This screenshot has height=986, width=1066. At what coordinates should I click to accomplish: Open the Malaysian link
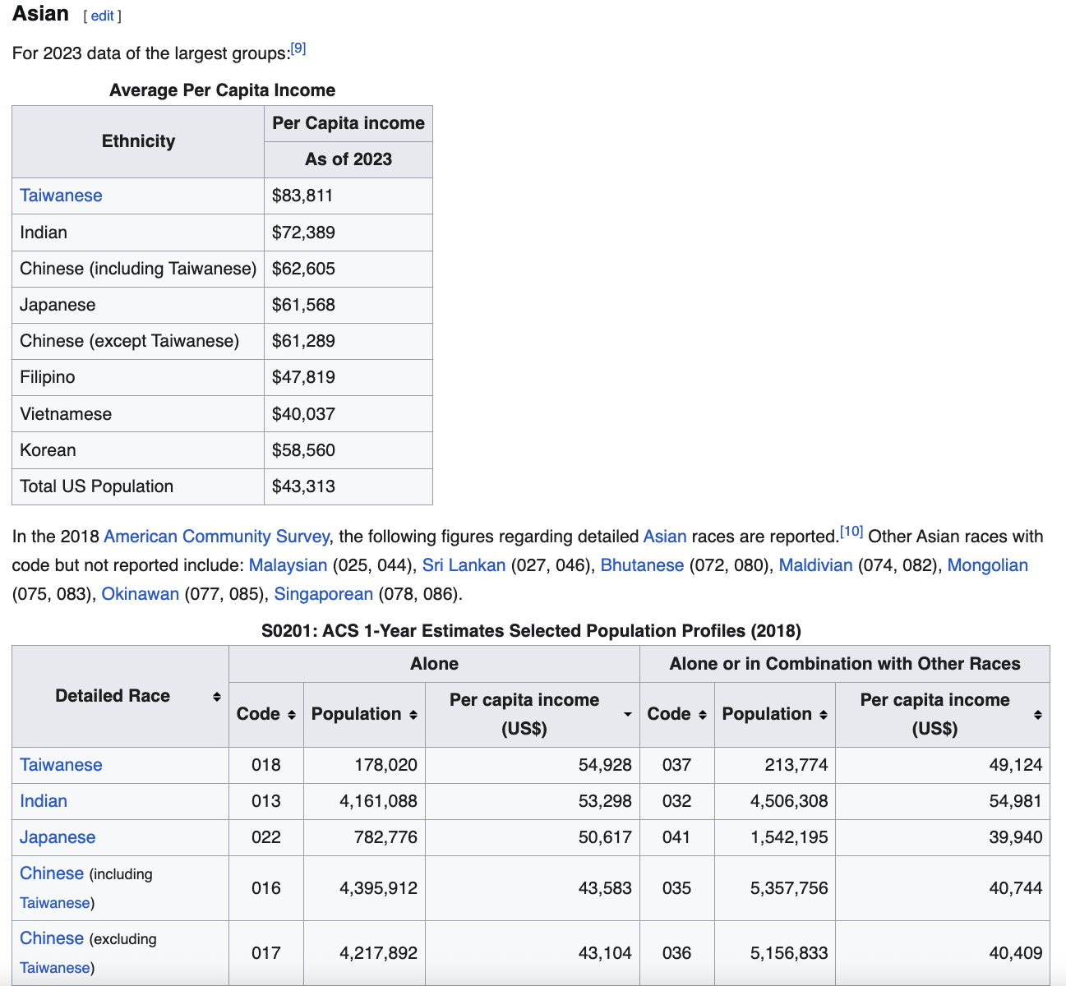(x=288, y=565)
